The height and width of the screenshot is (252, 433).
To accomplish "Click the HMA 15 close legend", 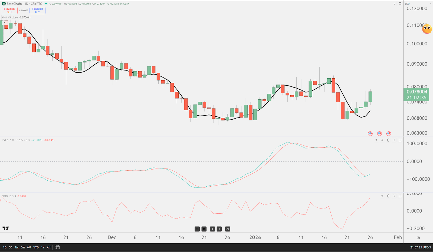I will point(10,18).
